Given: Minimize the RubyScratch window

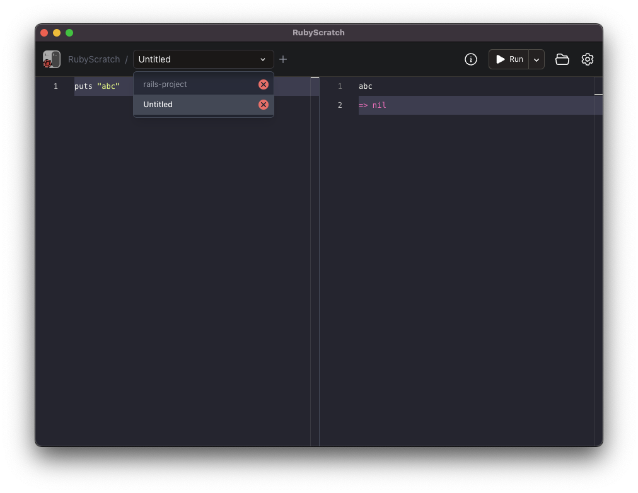Looking at the screenshot, I should tap(57, 33).
